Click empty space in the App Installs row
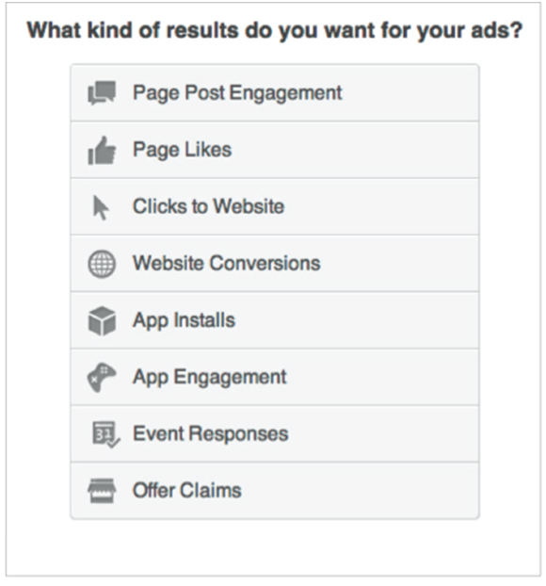The width and height of the screenshot is (546, 586). coord(355,320)
